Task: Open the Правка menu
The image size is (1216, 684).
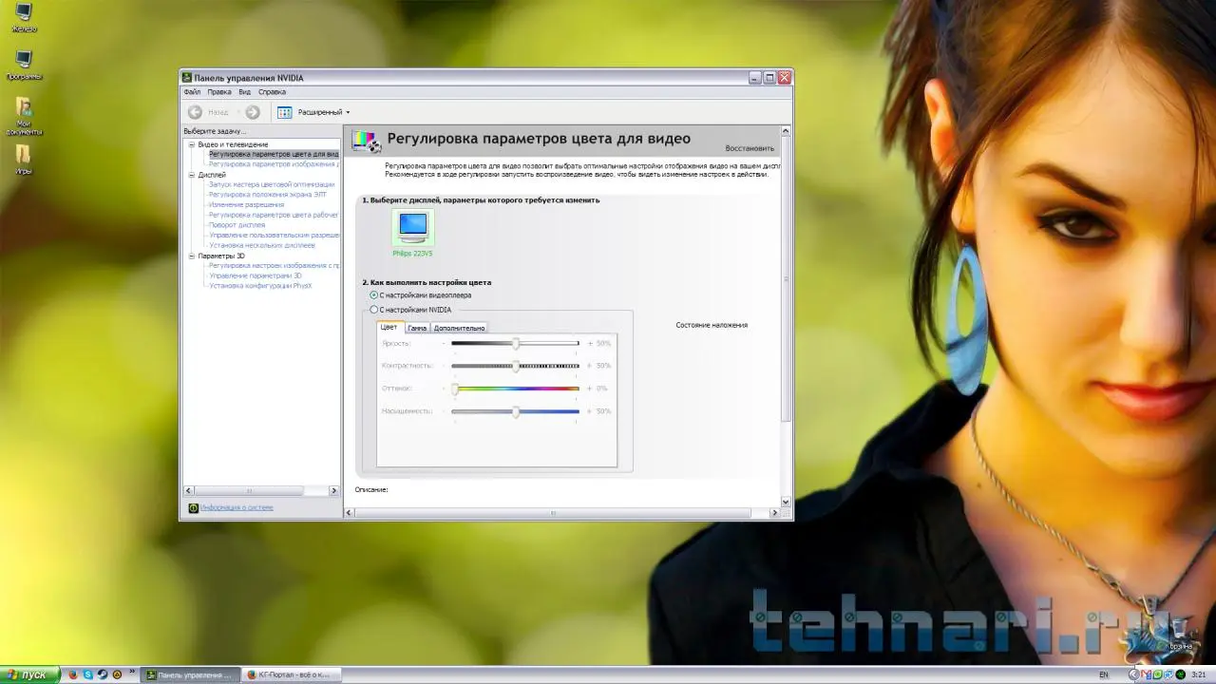Action: coord(219,92)
